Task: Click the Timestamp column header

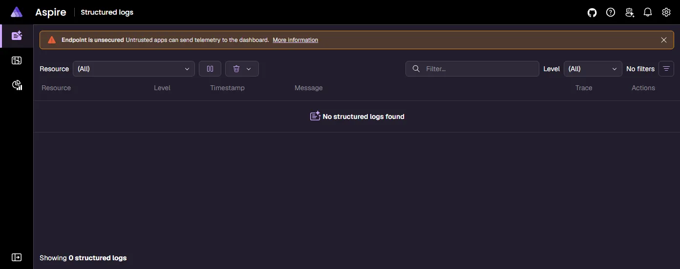Action: coord(227,88)
